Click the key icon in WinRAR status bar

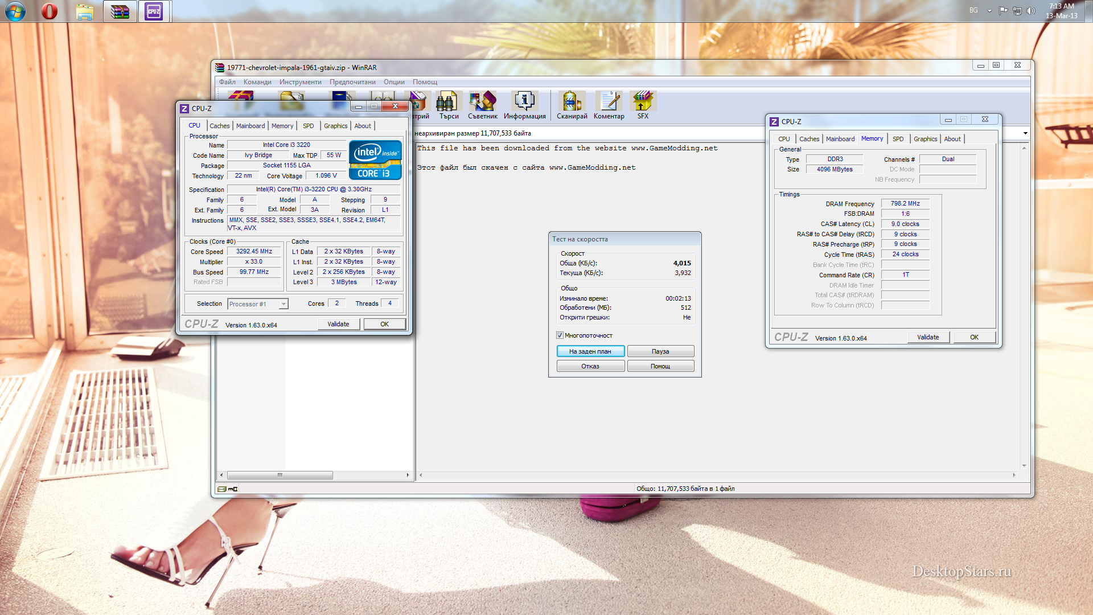tap(233, 489)
